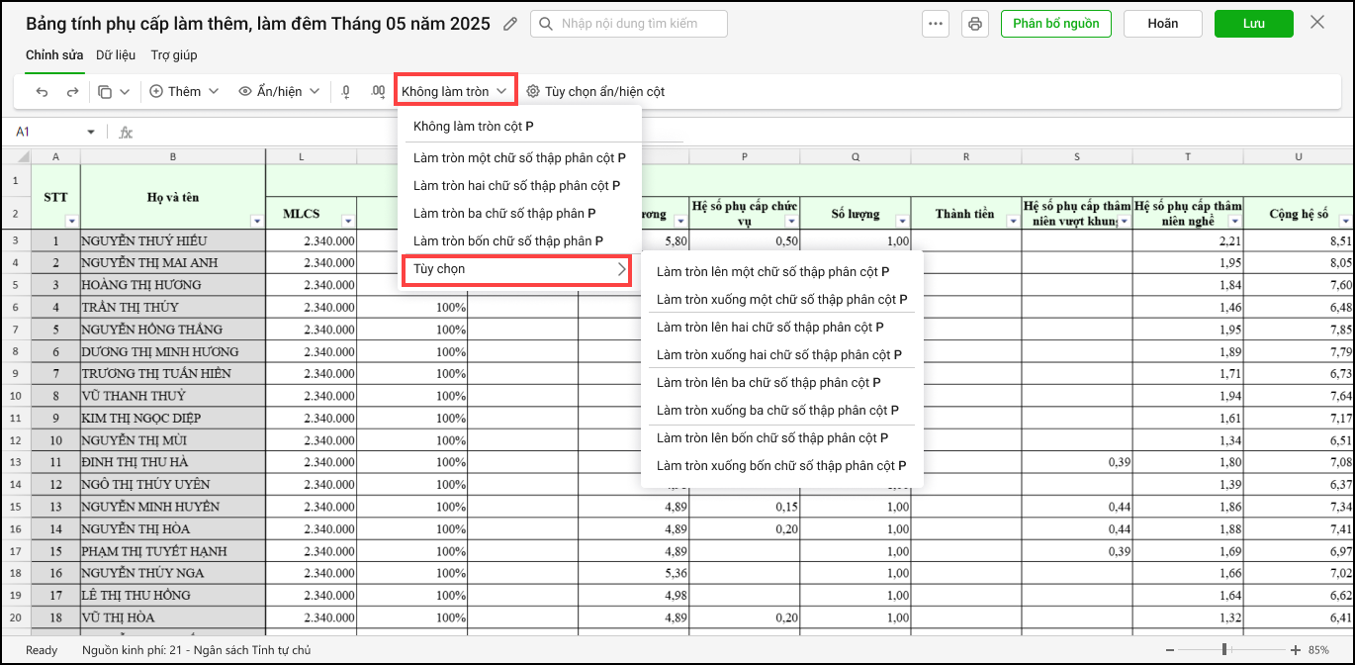This screenshot has width=1355, height=665.
Task: Click the decrease decimal places icon
Action: pyautogui.click(x=346, y=92)
